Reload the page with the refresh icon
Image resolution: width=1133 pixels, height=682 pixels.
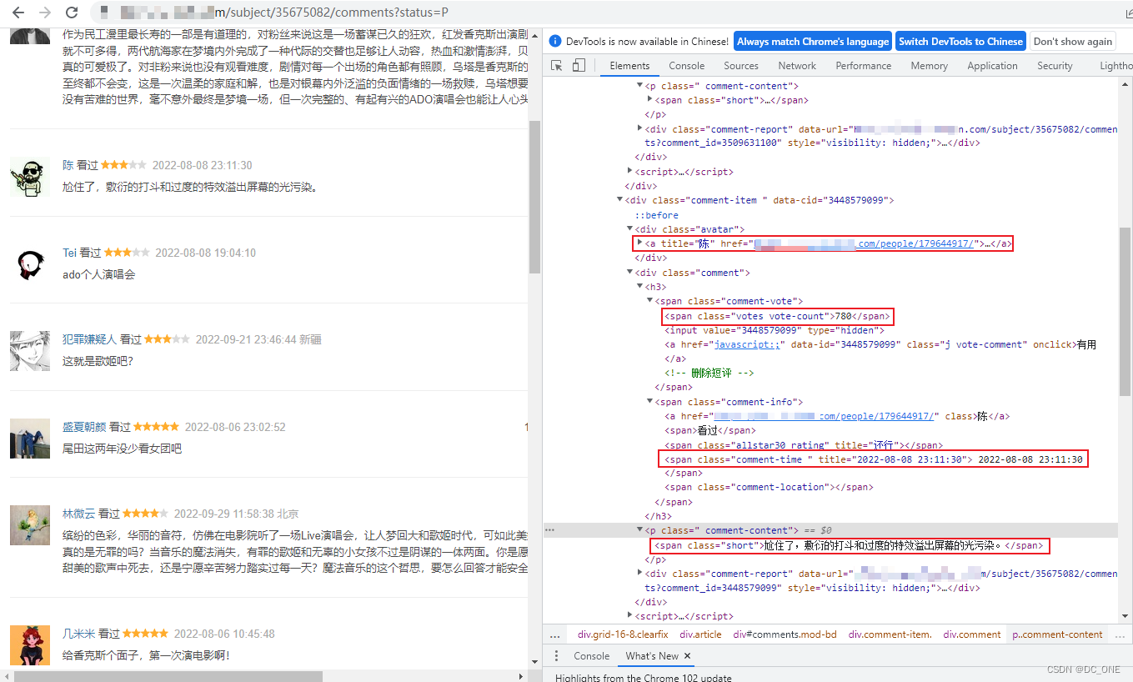point(71,13)
